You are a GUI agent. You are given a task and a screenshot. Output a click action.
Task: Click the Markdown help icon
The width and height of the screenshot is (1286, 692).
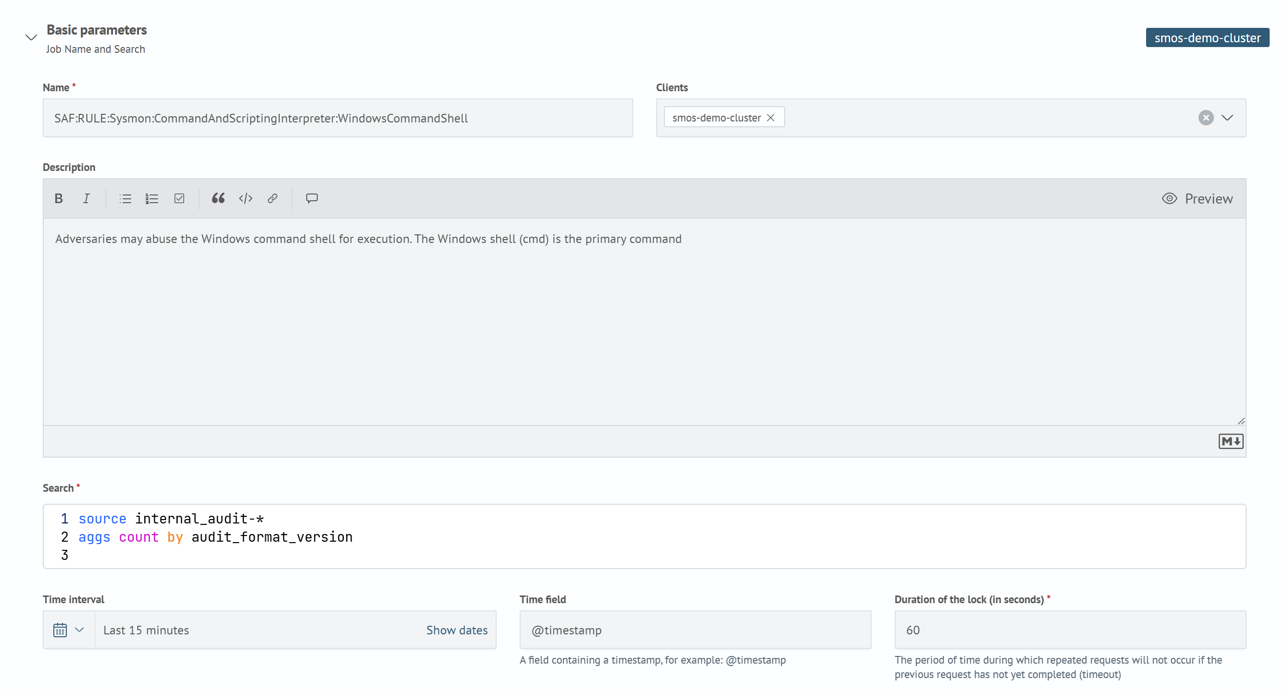(x=1230, y=441)
